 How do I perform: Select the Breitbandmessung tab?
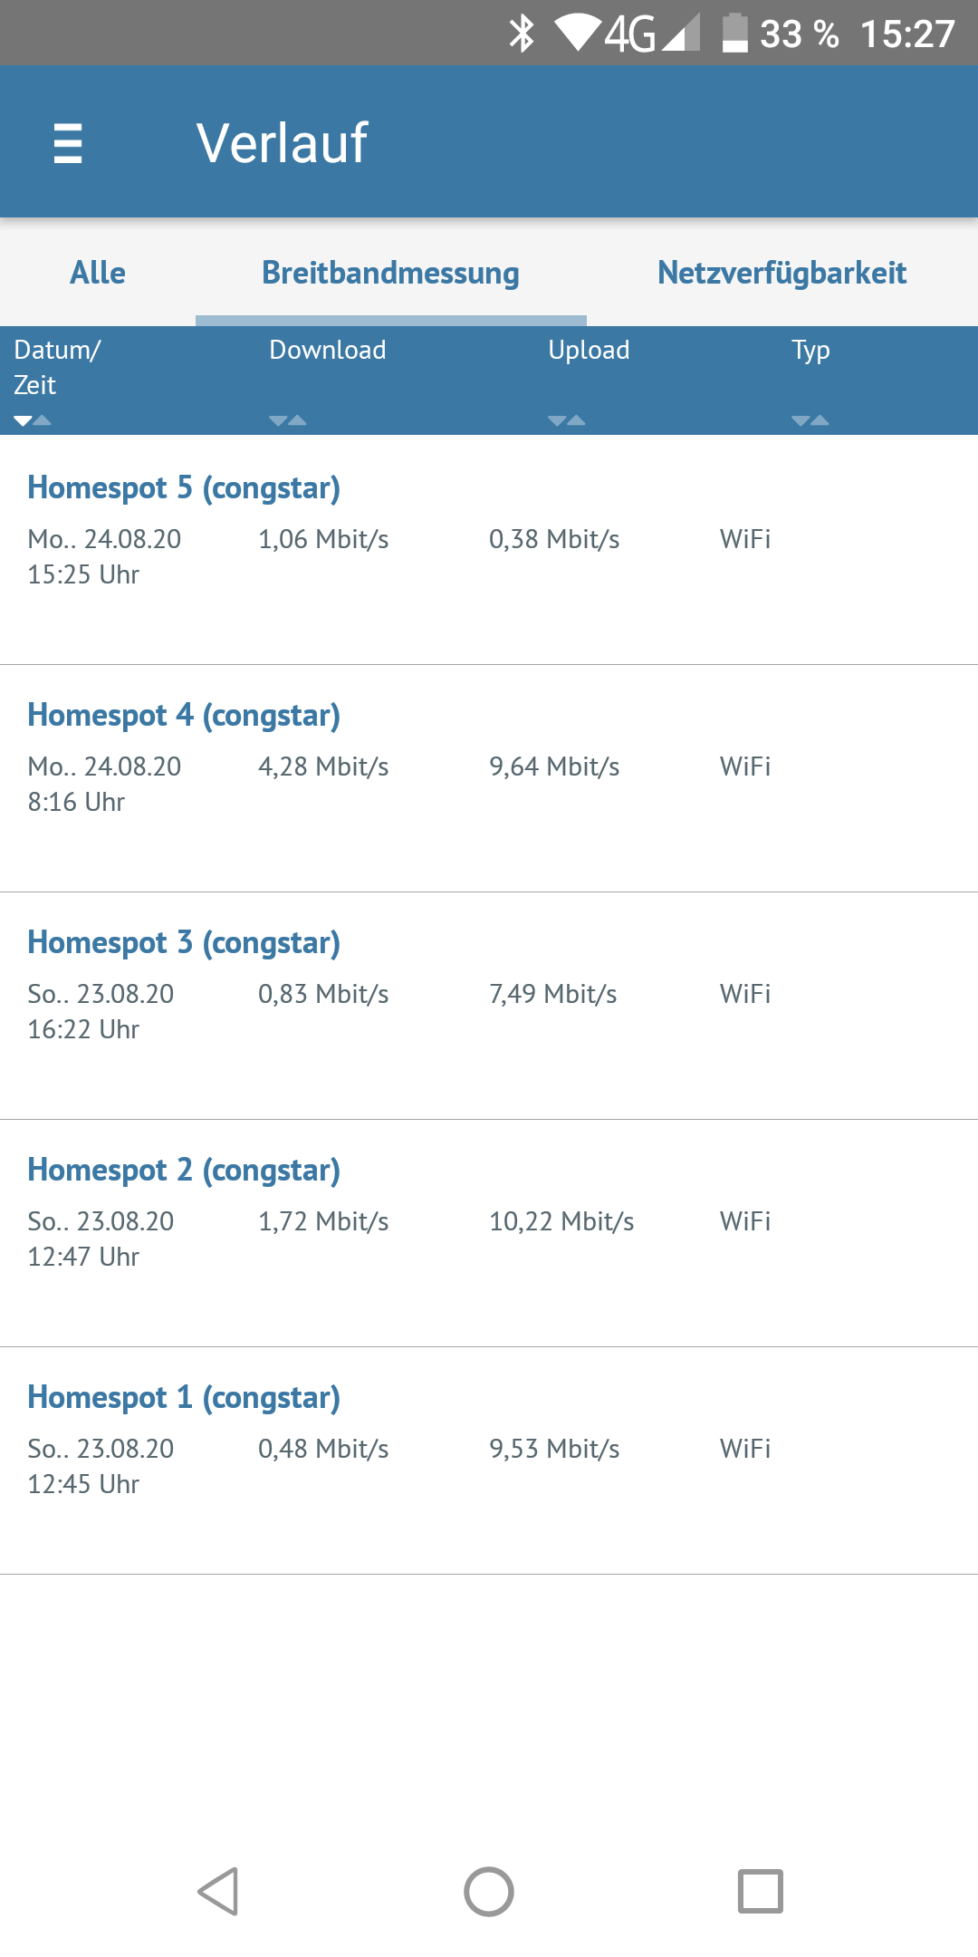(390, 273)
